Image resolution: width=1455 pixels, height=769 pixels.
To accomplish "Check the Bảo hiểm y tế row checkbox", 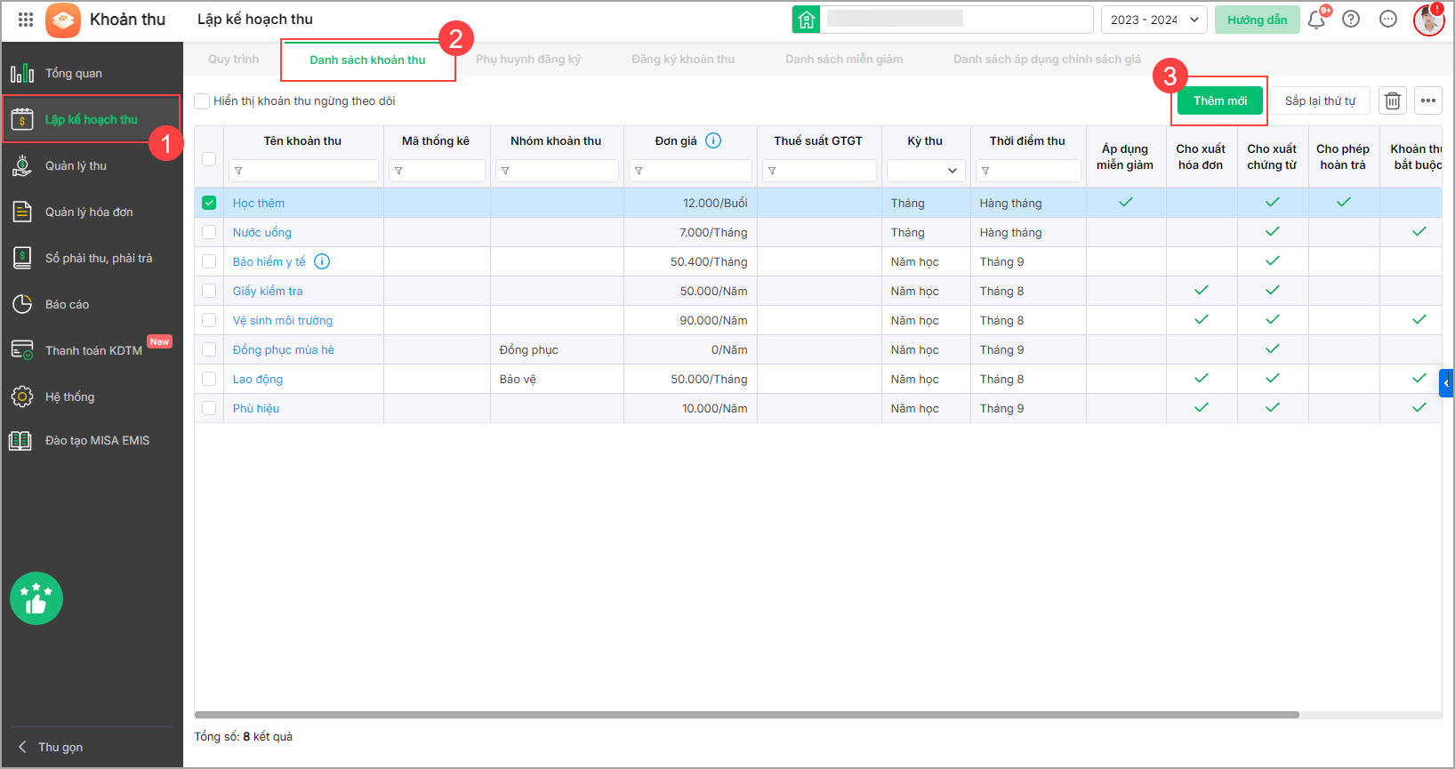I will pyautogui.click(x=209, y=261).
